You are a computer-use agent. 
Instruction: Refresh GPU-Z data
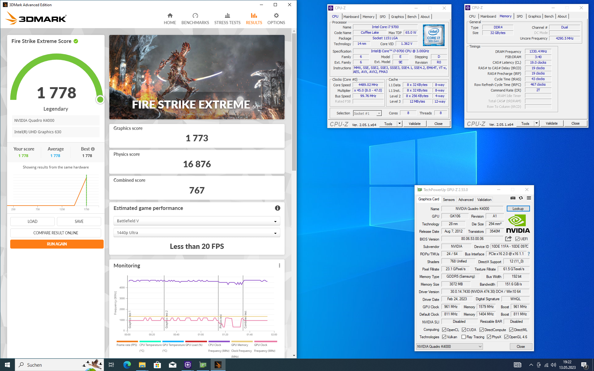[521, 198]
